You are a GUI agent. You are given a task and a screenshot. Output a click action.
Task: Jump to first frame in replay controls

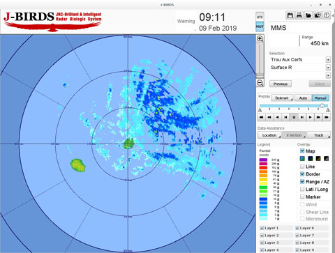[x=261, y=117]
